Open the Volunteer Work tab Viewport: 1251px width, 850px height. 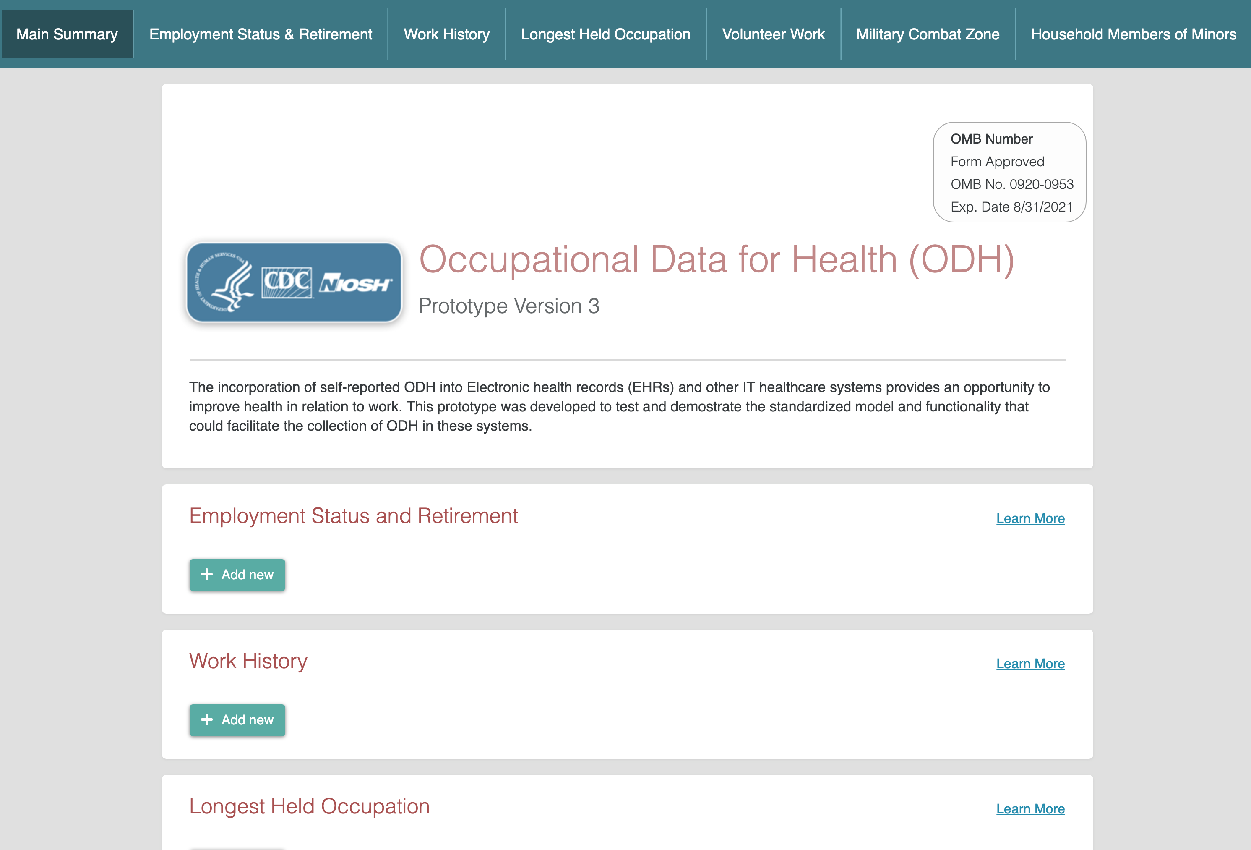(x=773, y=34)
